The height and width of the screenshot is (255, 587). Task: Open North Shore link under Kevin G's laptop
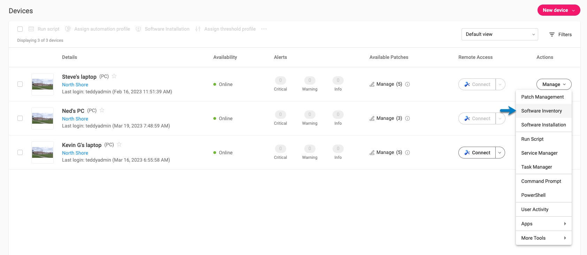coord(75,153)
